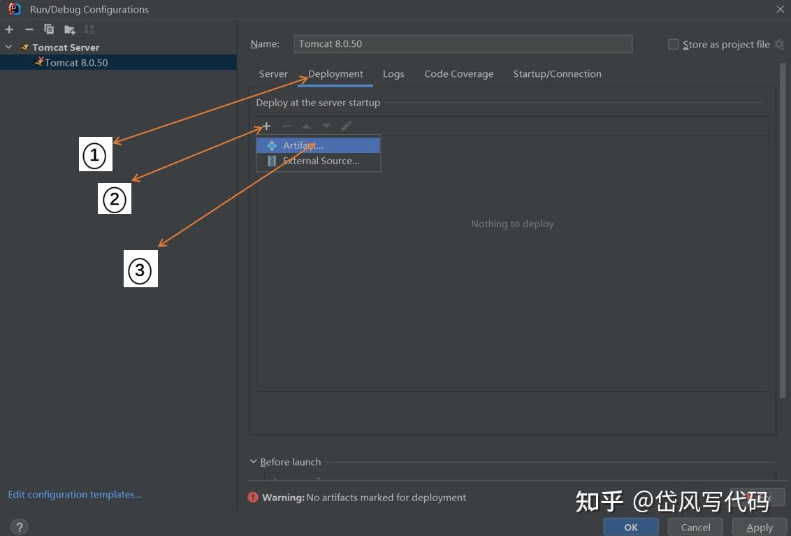Click the settings gear beside Store as project file
The width and height of the screenshot is (791, 536).
pos(779,44)
